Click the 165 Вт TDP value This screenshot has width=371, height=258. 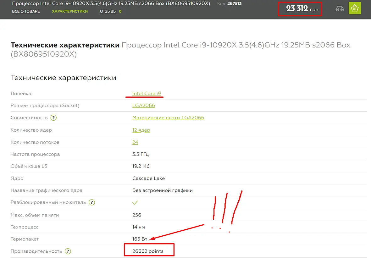pos(140,239)
